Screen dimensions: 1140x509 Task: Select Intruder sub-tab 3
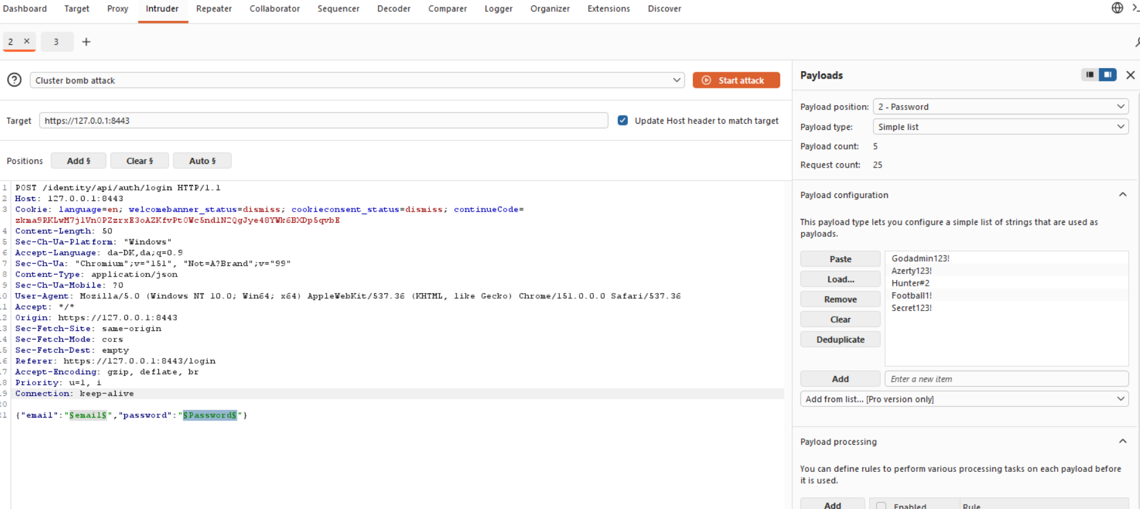pos(56,41)
